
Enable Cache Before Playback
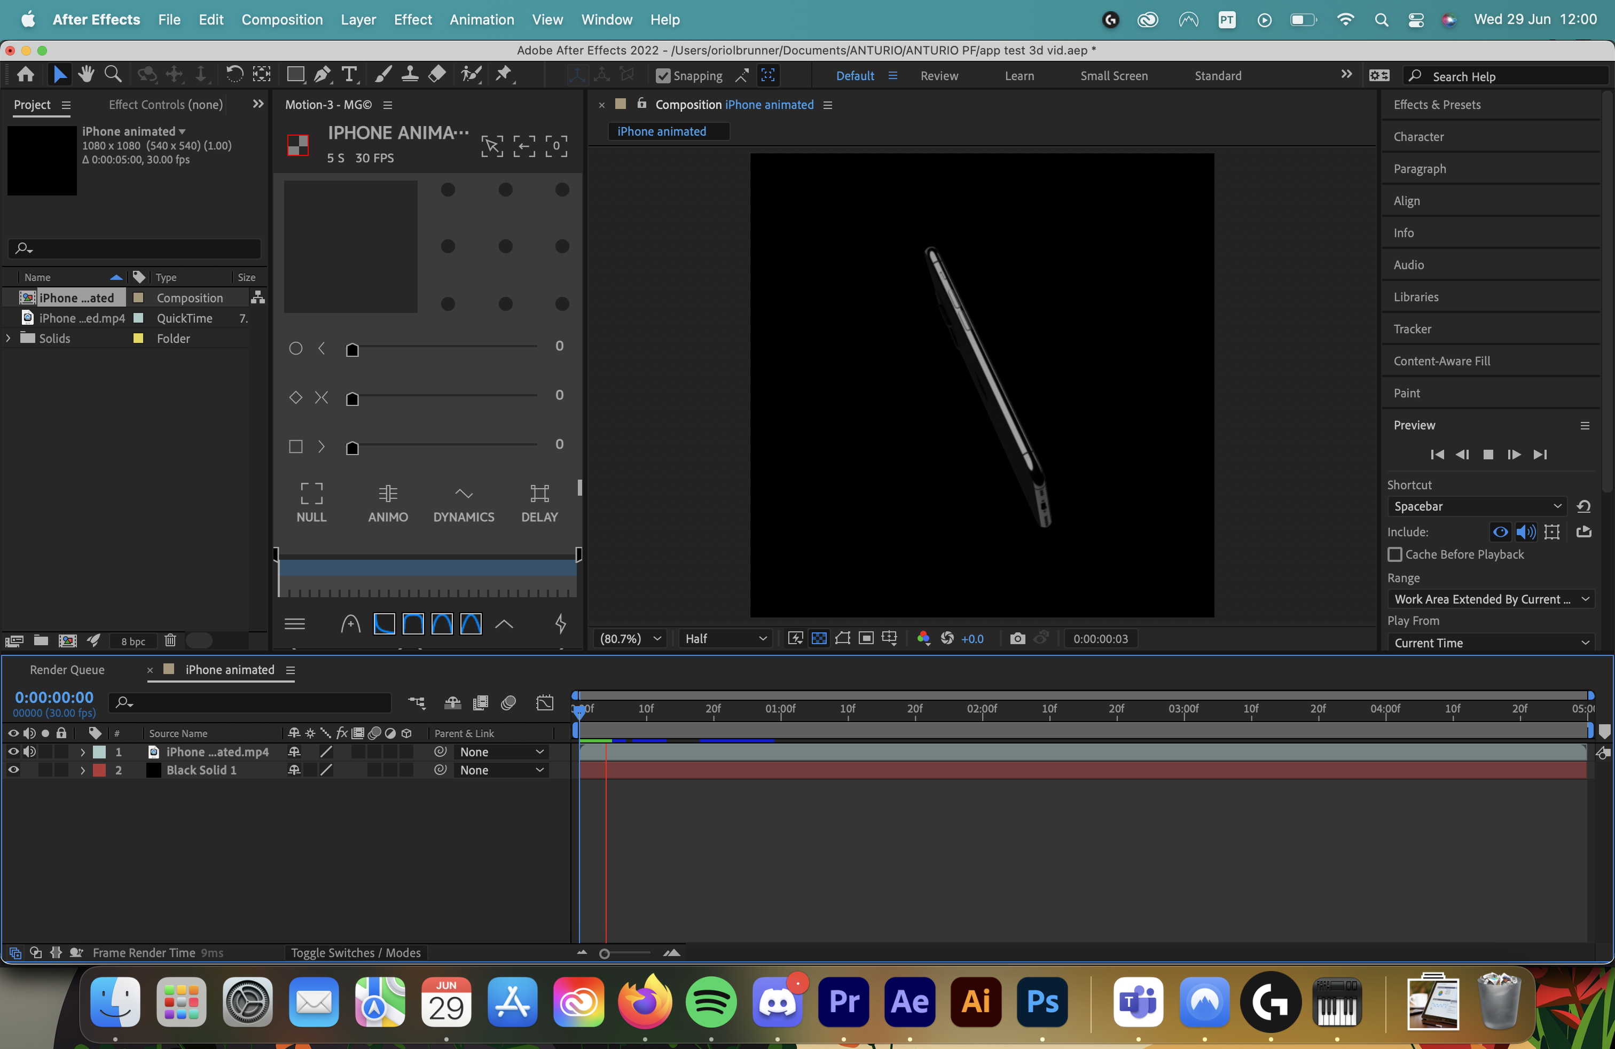[1395, 554]
